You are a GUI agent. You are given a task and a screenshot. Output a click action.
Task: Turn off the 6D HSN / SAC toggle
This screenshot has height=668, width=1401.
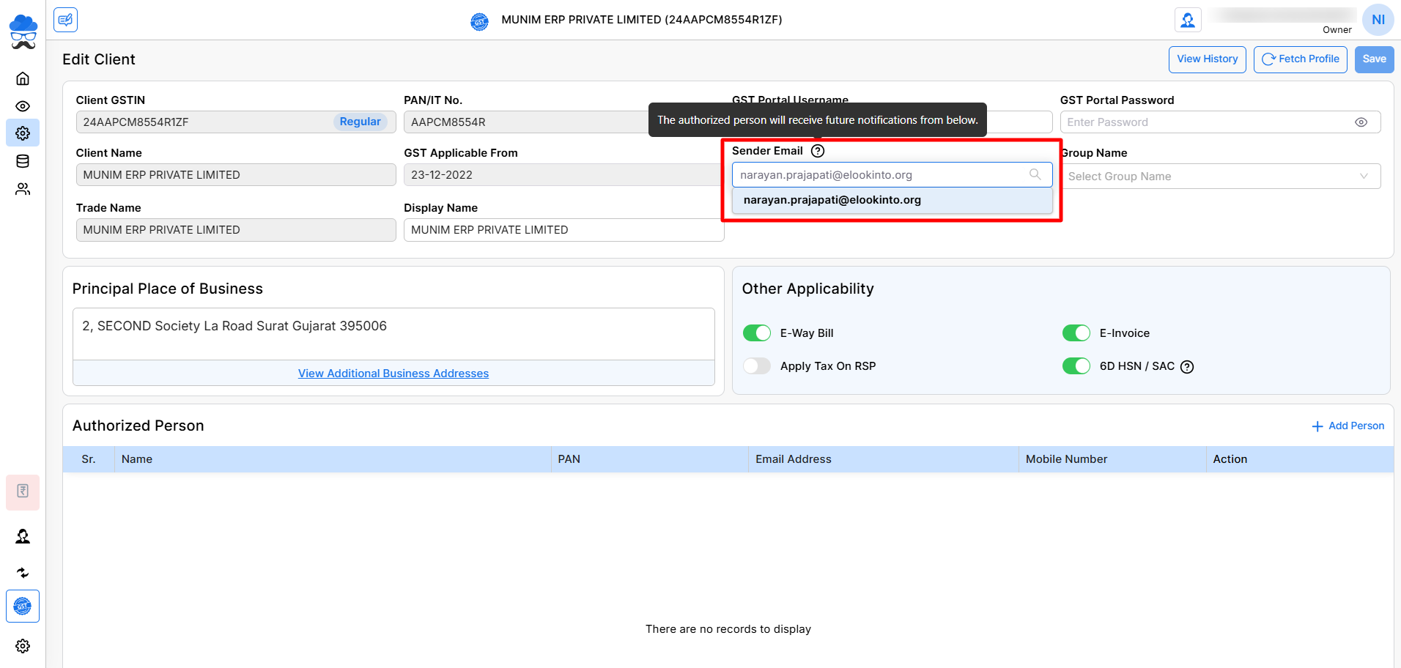(1076, 366)
